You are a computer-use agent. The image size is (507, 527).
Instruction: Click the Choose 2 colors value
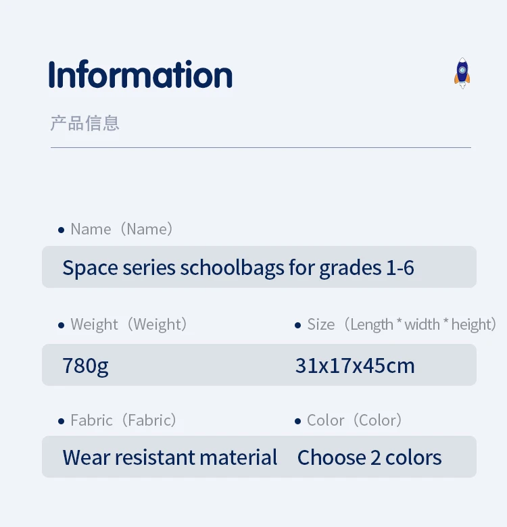369,457
